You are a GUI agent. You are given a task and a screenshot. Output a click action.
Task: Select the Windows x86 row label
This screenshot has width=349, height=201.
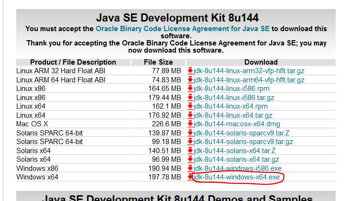pos(37,168)
